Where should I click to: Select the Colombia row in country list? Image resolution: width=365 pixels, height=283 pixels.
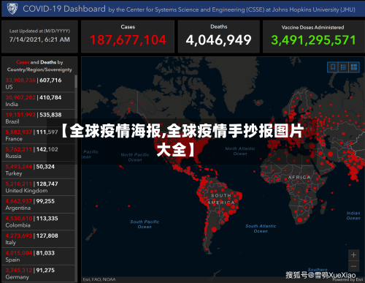tap(38, 222)
